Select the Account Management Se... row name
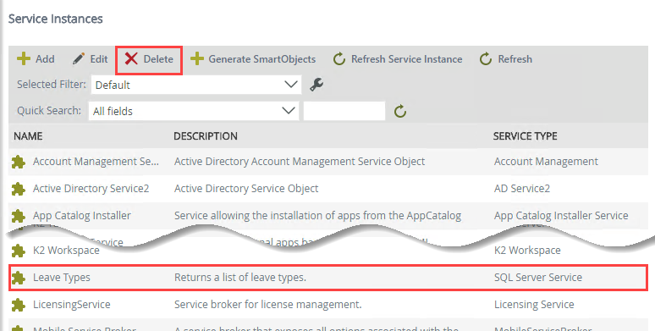Screen dimensions: 655x331 point(96,162)
